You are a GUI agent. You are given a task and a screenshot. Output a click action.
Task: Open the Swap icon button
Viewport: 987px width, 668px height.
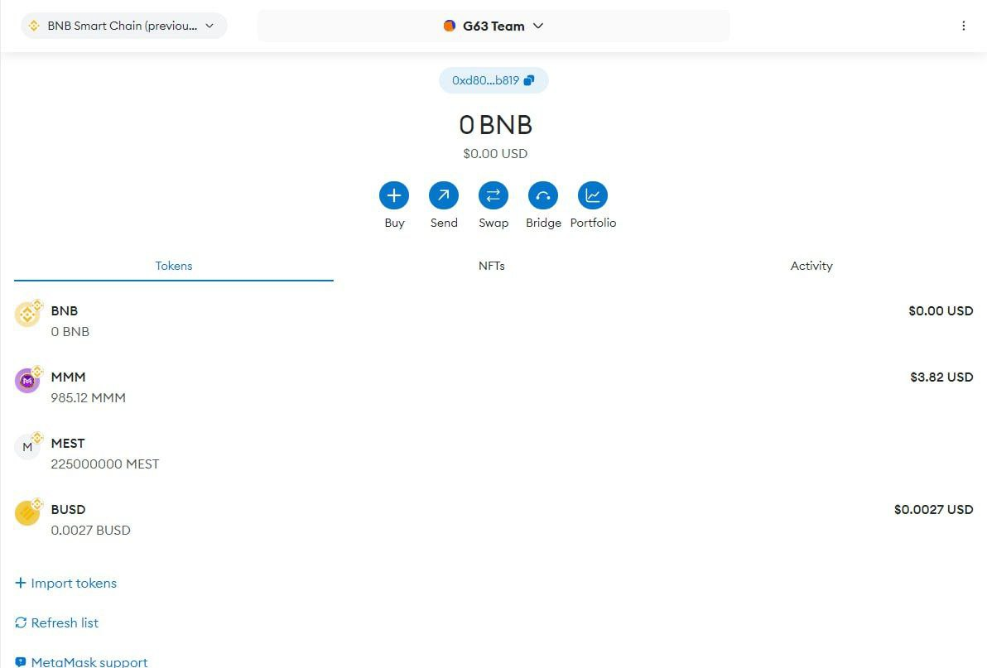tap(493, 195)
